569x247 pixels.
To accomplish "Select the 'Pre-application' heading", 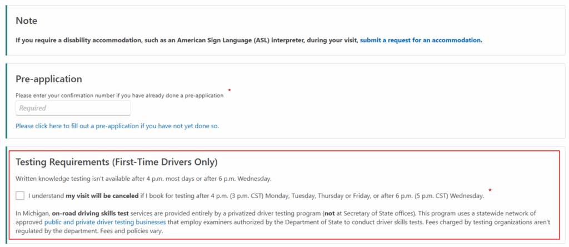I will coord(49,79).
